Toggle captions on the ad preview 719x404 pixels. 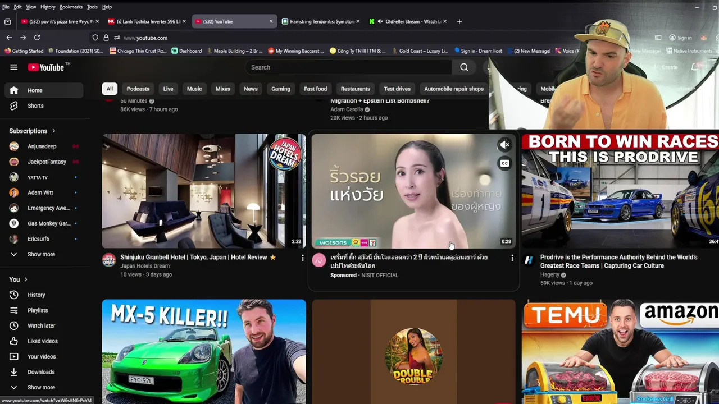tap(504, 163)
